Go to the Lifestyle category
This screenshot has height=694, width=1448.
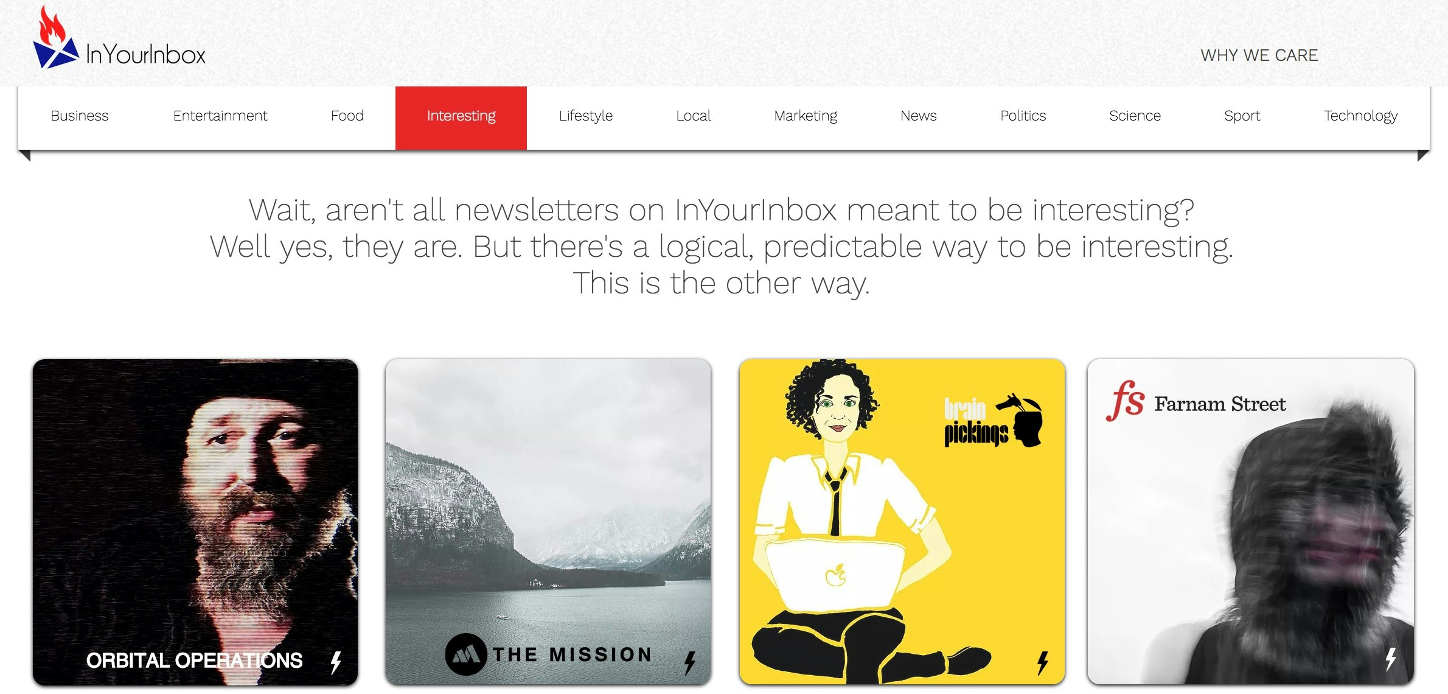586,116
